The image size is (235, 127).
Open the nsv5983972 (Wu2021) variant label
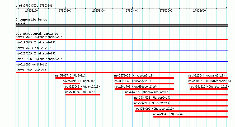point(31,70)
